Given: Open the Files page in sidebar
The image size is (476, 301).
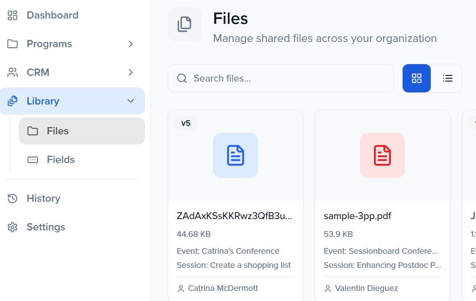Looking at the screenshot, I should coord(58,131).
